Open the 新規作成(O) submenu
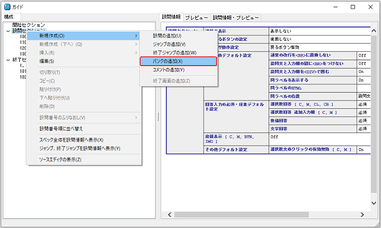Screen dimensions: 381x228 pos(84,36)
